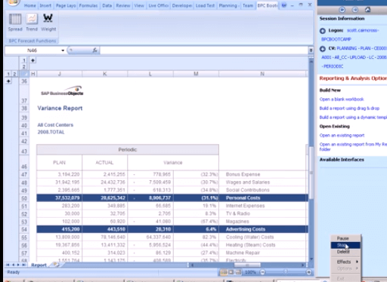This screenshot has width=387, height=282.
Task: Click into the formula bar input
Action: click(x=204, y=51)
